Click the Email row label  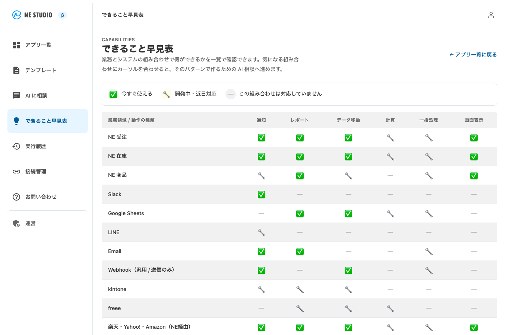coord(115,251)
